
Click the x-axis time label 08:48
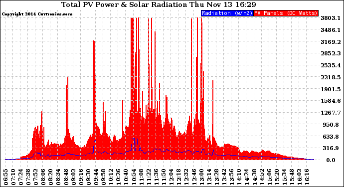(66, 178)
